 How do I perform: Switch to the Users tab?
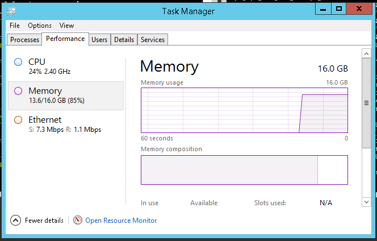tap(99, 40)
